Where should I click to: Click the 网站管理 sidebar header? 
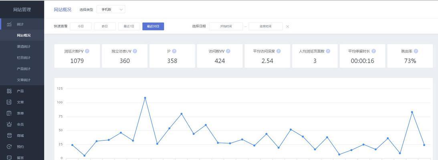click(x=22, y=10)
